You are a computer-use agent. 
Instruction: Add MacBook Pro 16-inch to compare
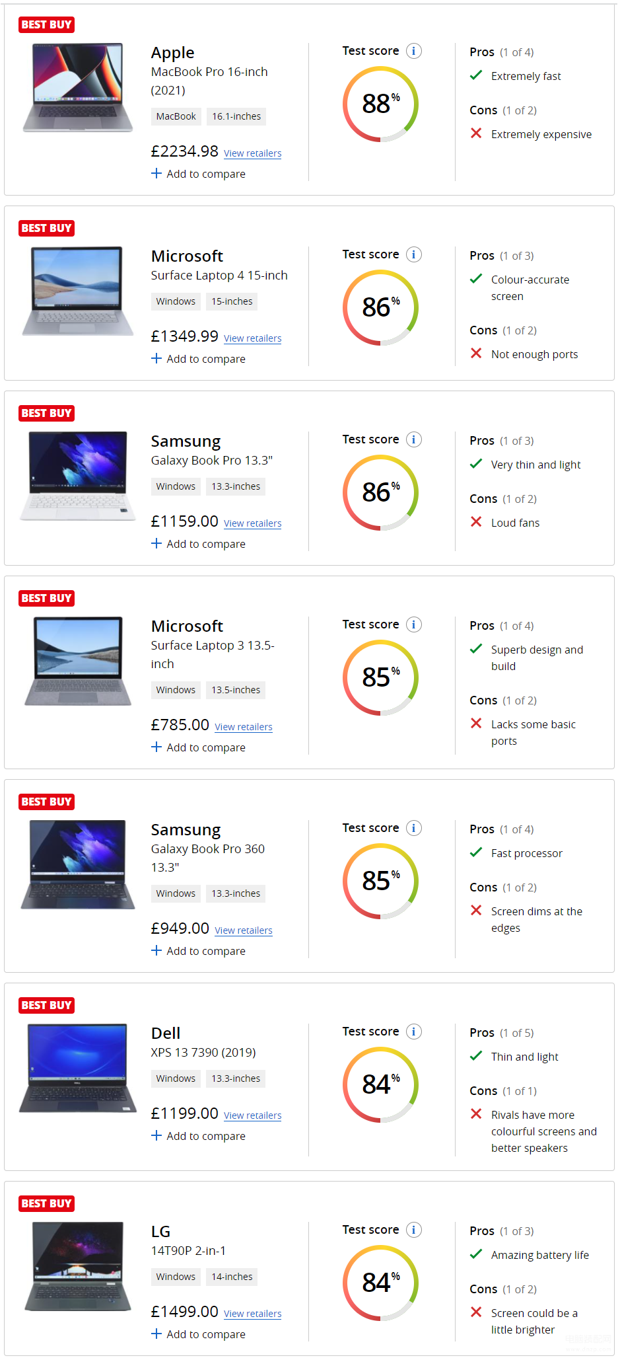coord(198,174)
